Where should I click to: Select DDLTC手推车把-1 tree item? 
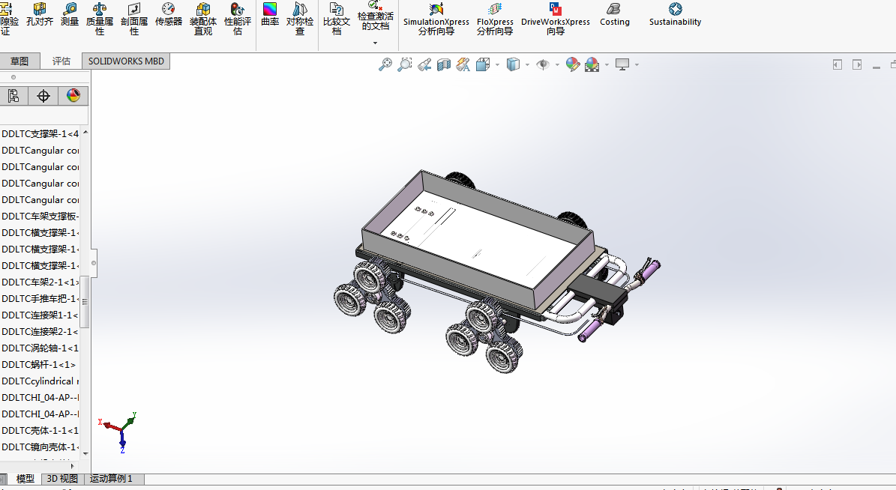(x=40, y=299)
